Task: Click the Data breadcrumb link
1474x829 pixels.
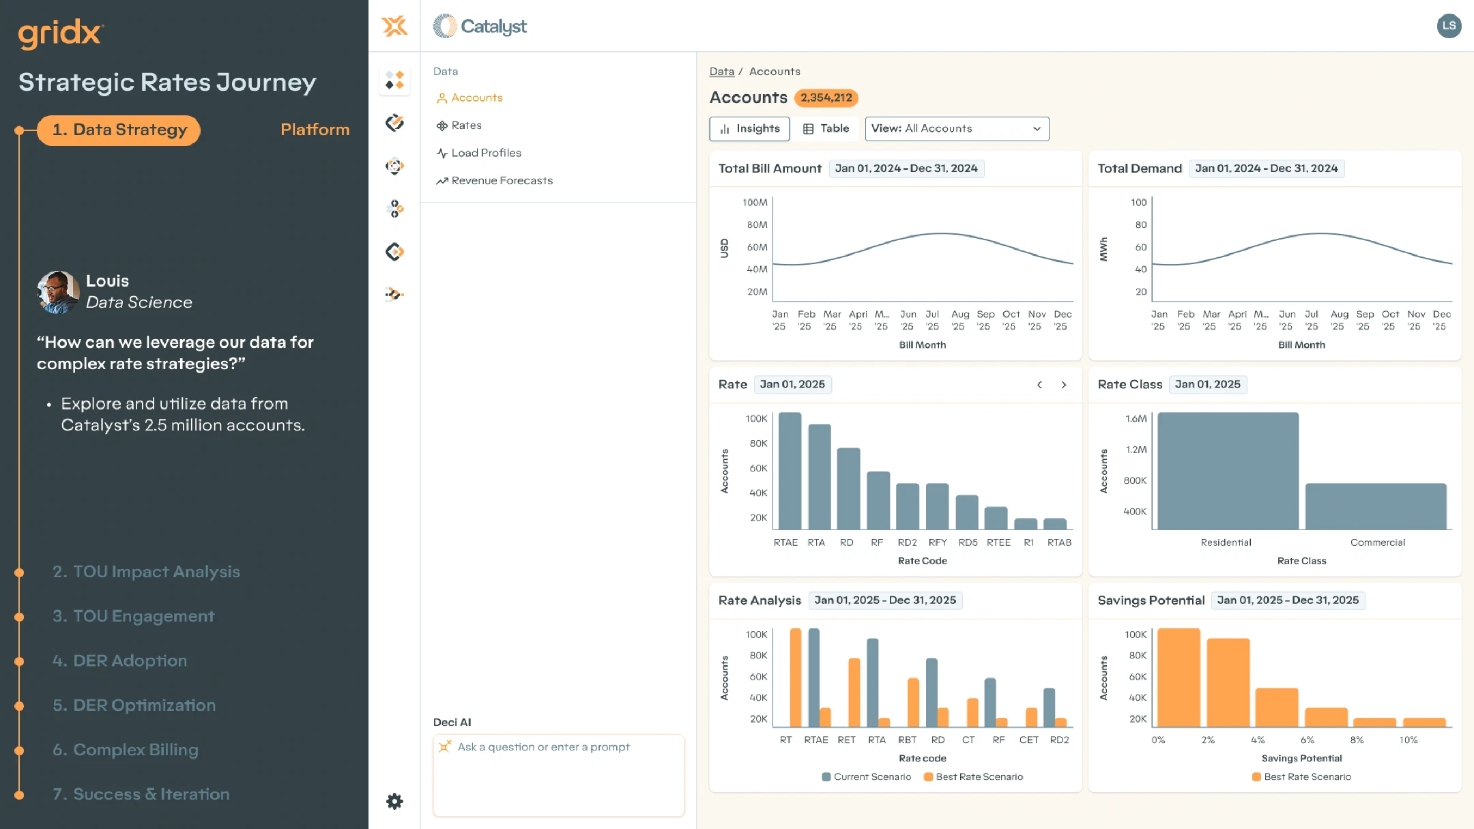Action: [721, 71]
